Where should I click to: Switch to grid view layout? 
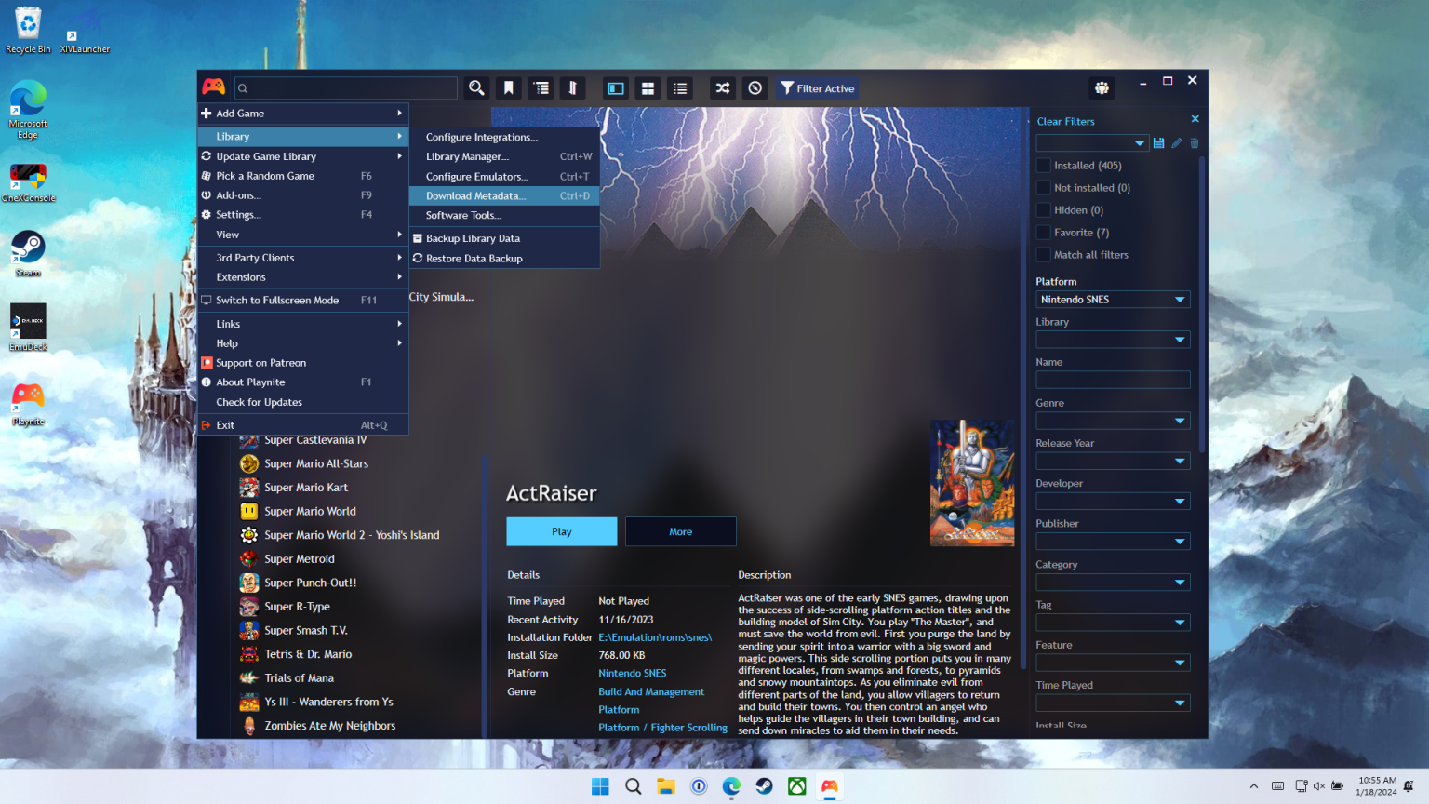[x=648, y=87]
